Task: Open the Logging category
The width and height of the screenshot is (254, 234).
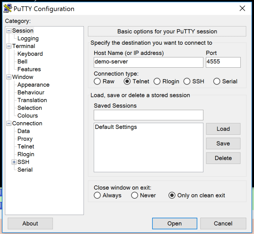Action: pyautogui.click(x=28, y=38)
